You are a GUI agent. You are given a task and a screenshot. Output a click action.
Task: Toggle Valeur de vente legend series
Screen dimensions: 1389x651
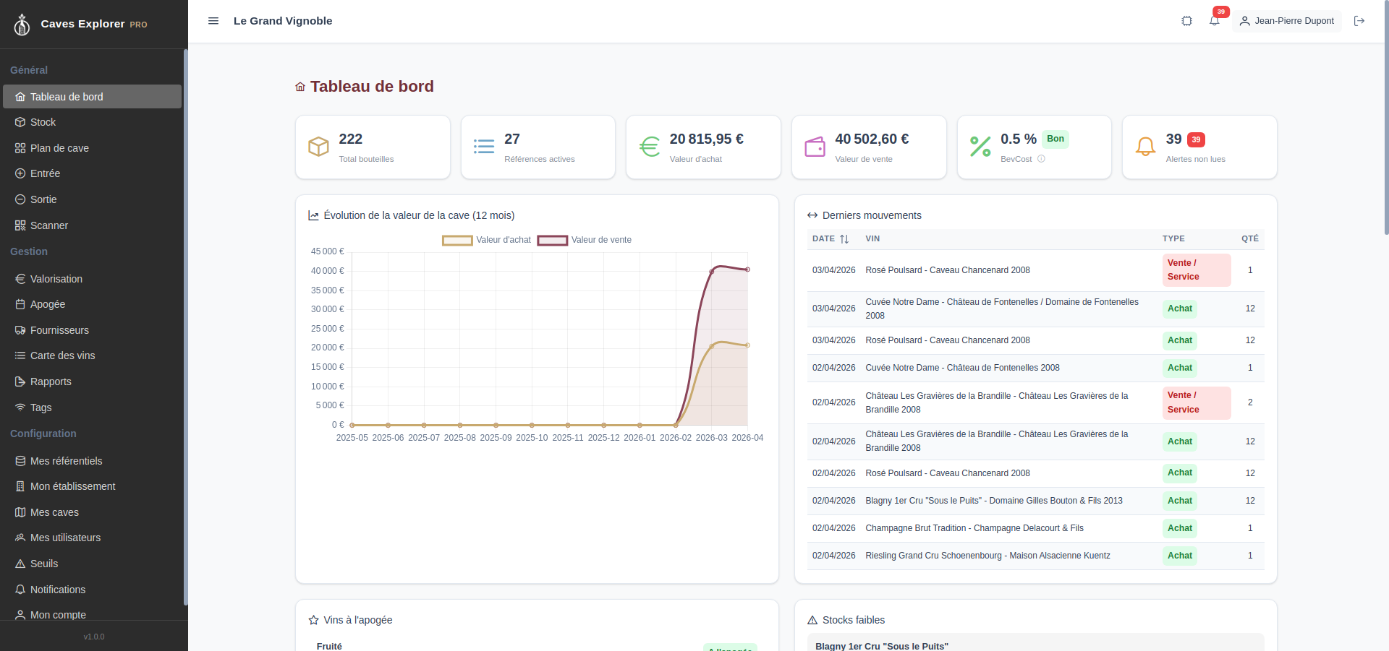click(x=585, y=240)
